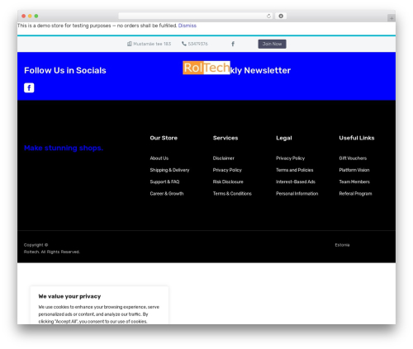
Task: Click the browser download circle icon
Action: 281,17
